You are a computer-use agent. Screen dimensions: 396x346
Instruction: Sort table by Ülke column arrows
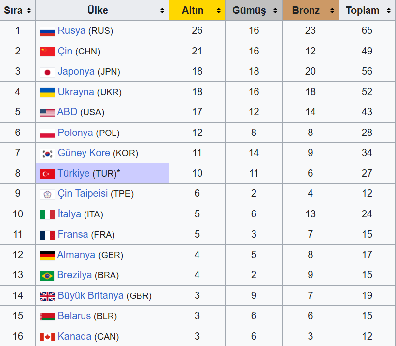[x=162, y=11]
